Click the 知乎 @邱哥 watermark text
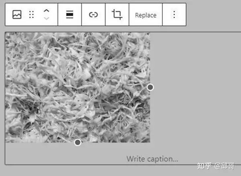 tap(216, 166)
